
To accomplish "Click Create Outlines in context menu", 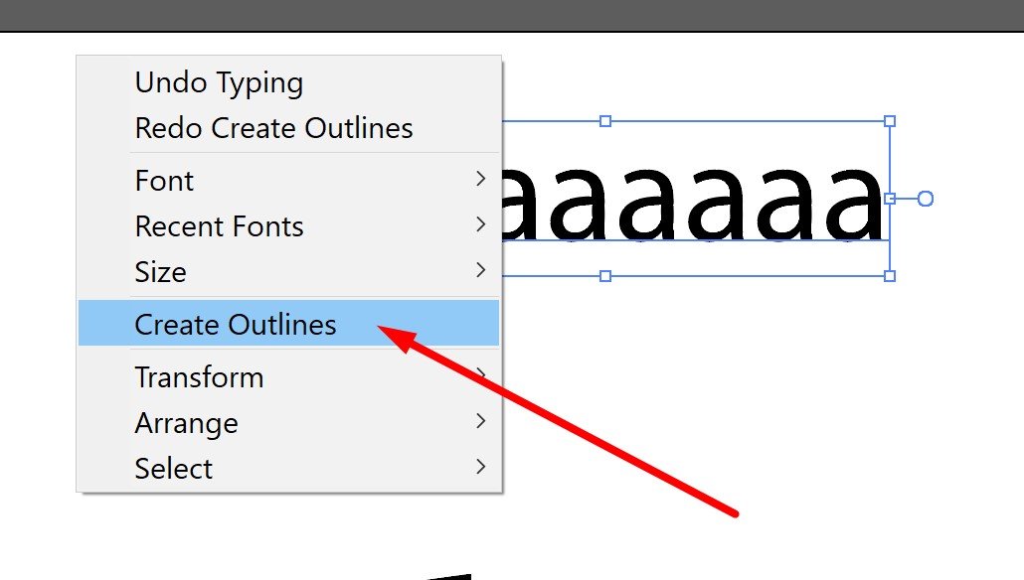I will (x=288, y=323).
